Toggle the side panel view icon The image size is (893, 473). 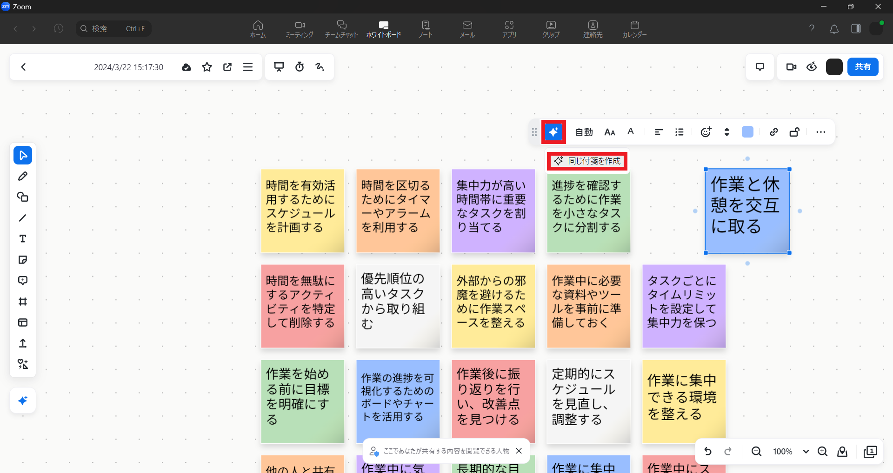pyautogui.click(x=856, y=28)
